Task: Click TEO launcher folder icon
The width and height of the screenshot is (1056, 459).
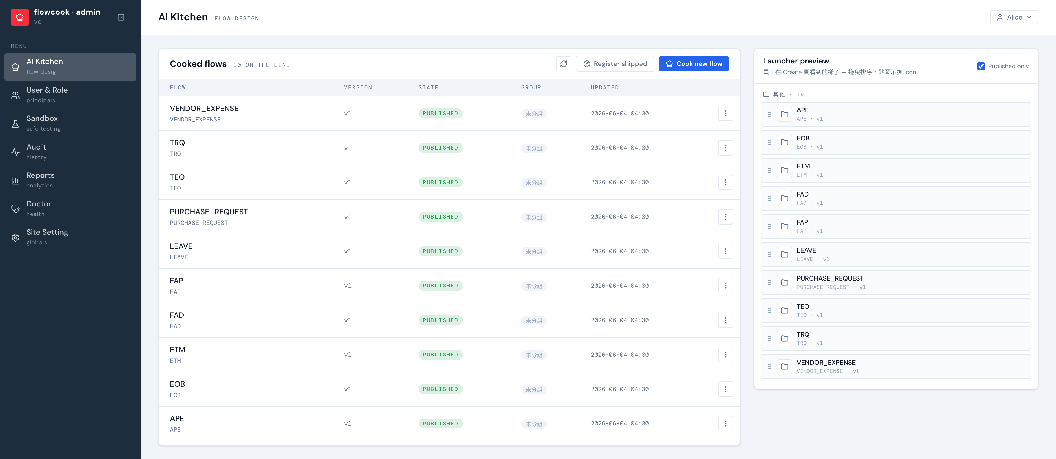Action: pyautogui.click(x=784, y=311)
